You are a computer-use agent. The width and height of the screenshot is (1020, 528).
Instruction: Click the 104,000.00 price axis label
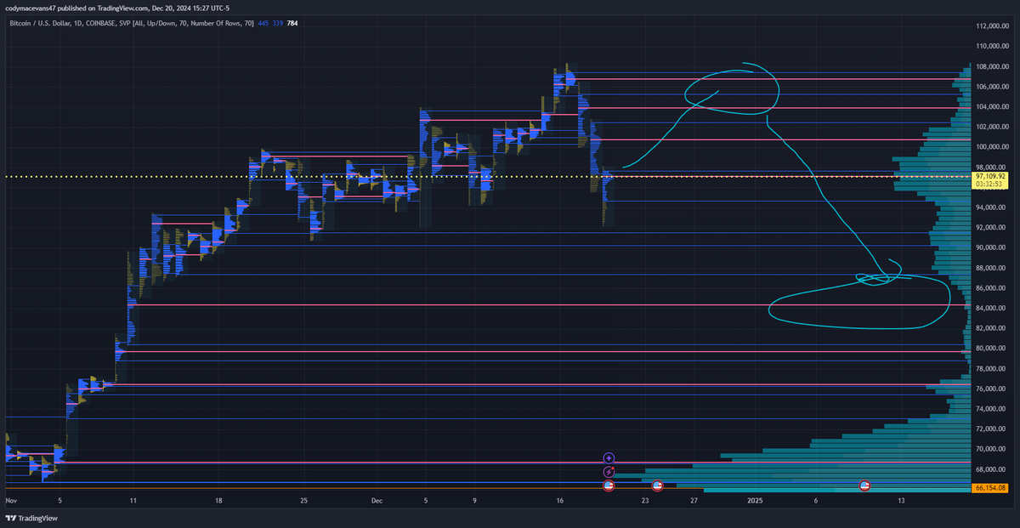991,106
